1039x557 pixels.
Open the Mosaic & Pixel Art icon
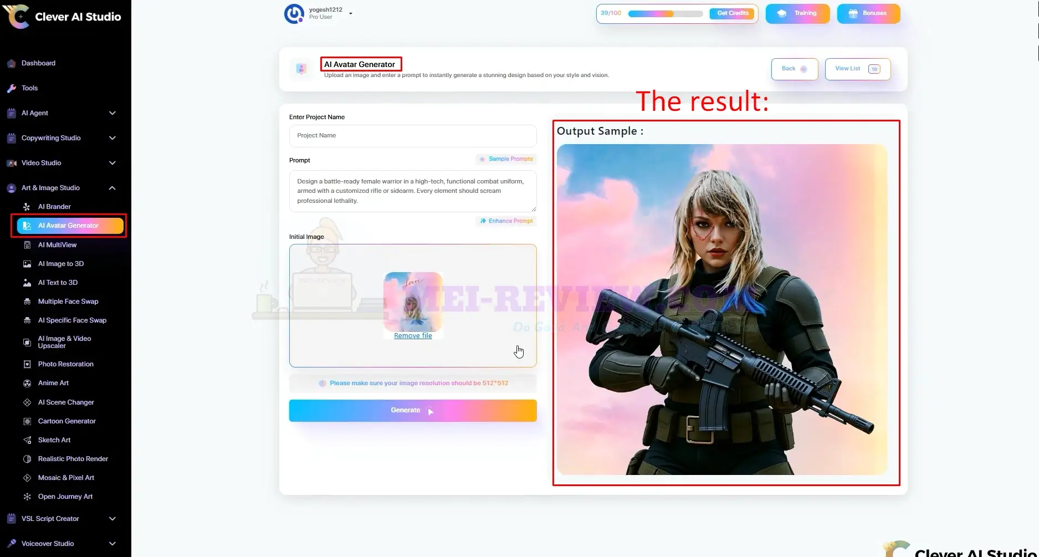pyautogui.click(x=27, y=478)
